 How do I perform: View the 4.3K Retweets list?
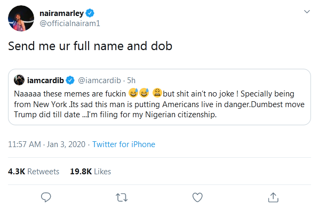pyautogui.click(x=34, y=172)
